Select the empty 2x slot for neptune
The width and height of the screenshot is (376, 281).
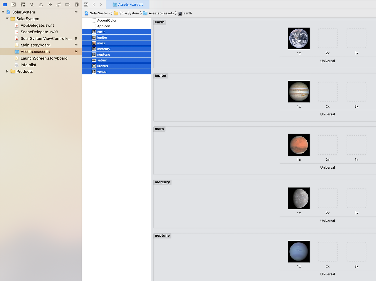pyautogui.click(x=328, y=252)
